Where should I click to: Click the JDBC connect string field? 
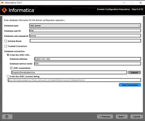tap(74, 80)
